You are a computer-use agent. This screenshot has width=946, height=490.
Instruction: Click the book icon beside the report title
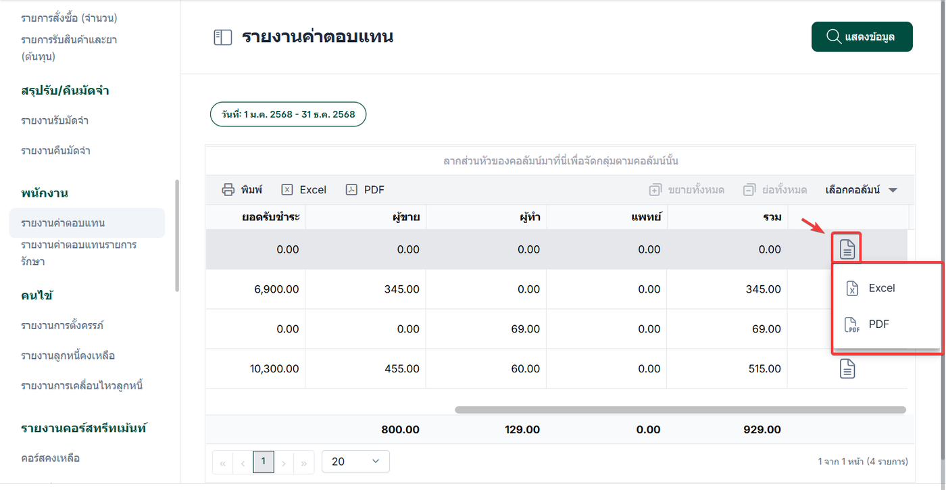(x=222, y=37)
